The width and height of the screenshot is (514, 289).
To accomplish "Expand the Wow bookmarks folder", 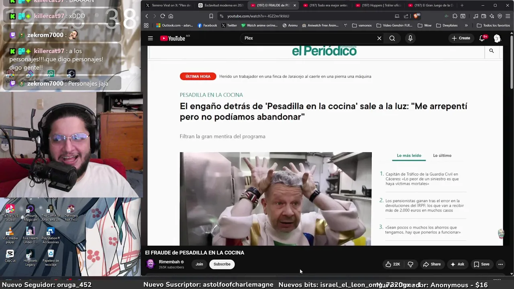I will 424,25.
